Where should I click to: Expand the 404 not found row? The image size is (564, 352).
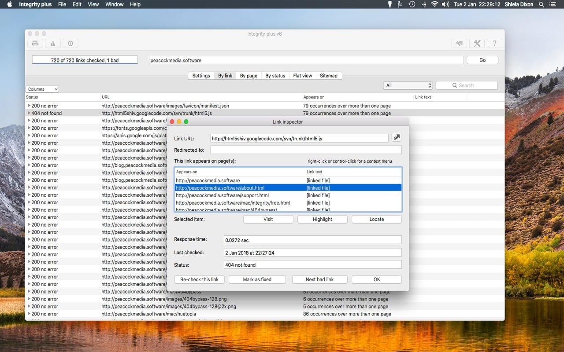point(29,113)
